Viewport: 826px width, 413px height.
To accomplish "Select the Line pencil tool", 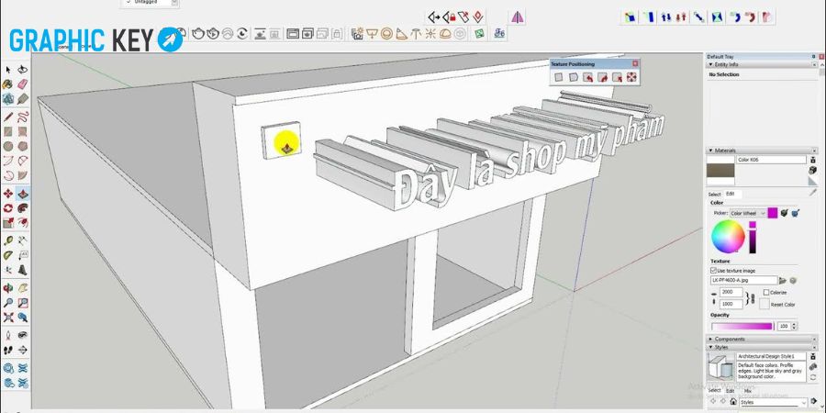I will coord(8,117).
